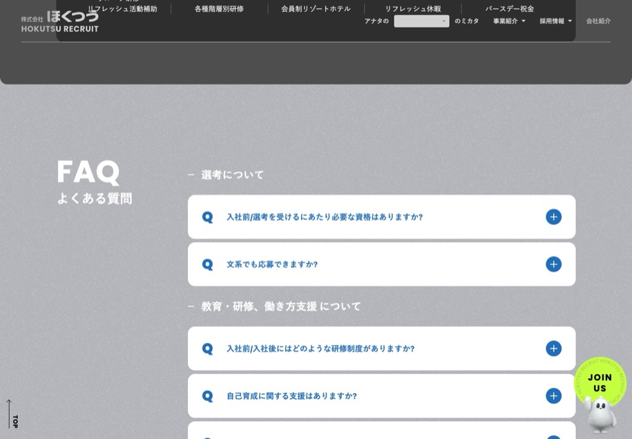Click the リフレッシュ休暇 item
This screenshot has width=632, height=439.
click(413, 9)
